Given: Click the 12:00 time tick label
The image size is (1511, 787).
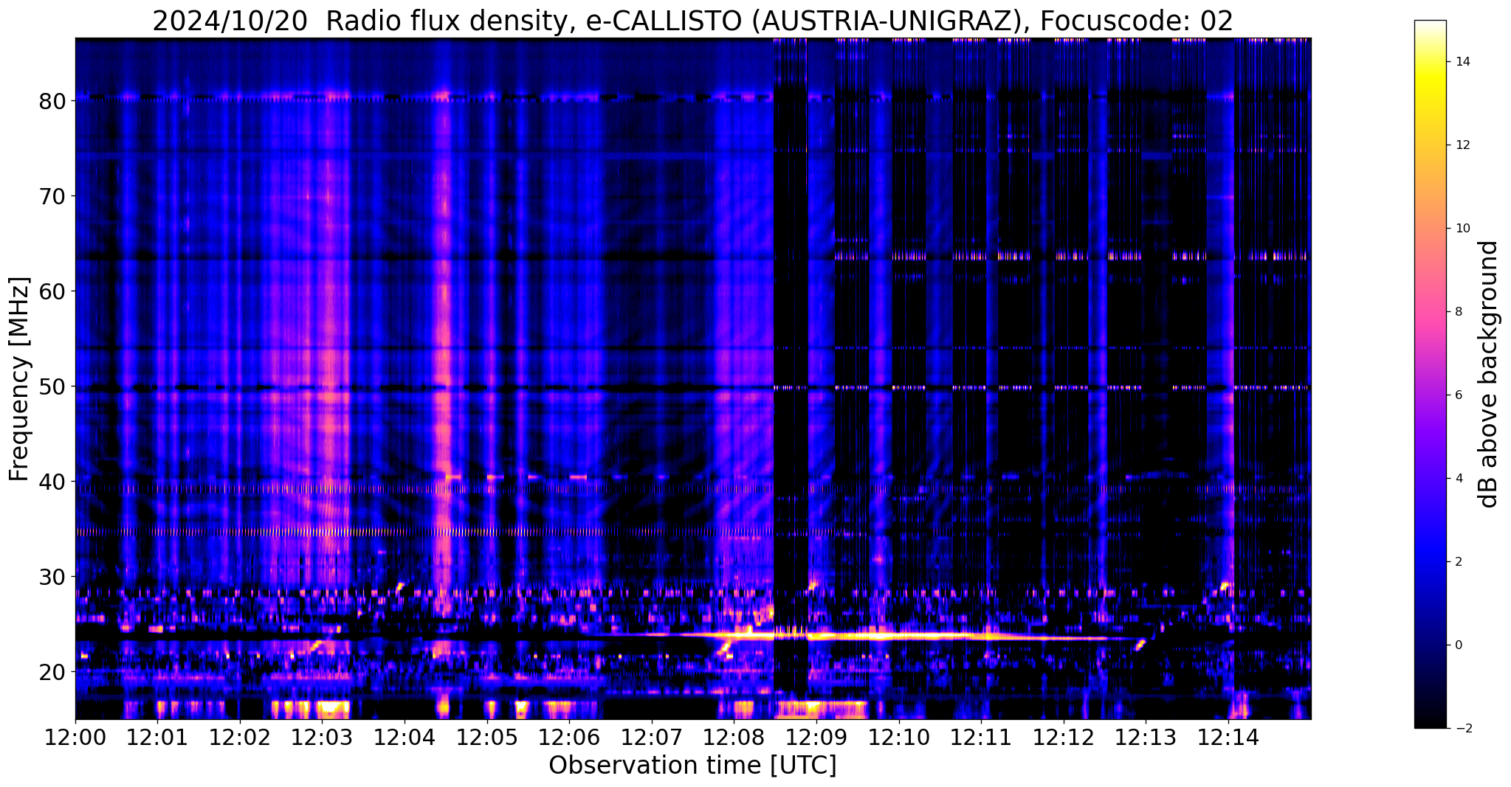Looking at the screenshot, I should pyautogui.click(x=75, y=738).
